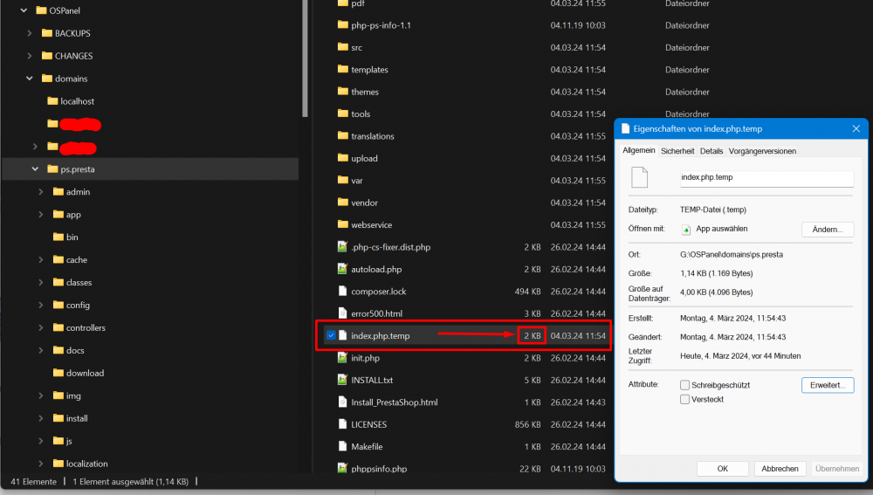The height and width of the screenshot is (495, 873).
Task: Click the composer.lock file icon
Action: tap(342, 292)
